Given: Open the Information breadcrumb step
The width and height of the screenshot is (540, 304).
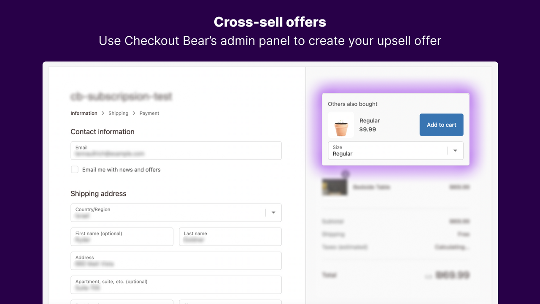Looking at the screenshot, I should click(84, 113).
